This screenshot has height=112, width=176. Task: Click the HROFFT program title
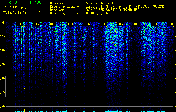[x=17, y=2]
